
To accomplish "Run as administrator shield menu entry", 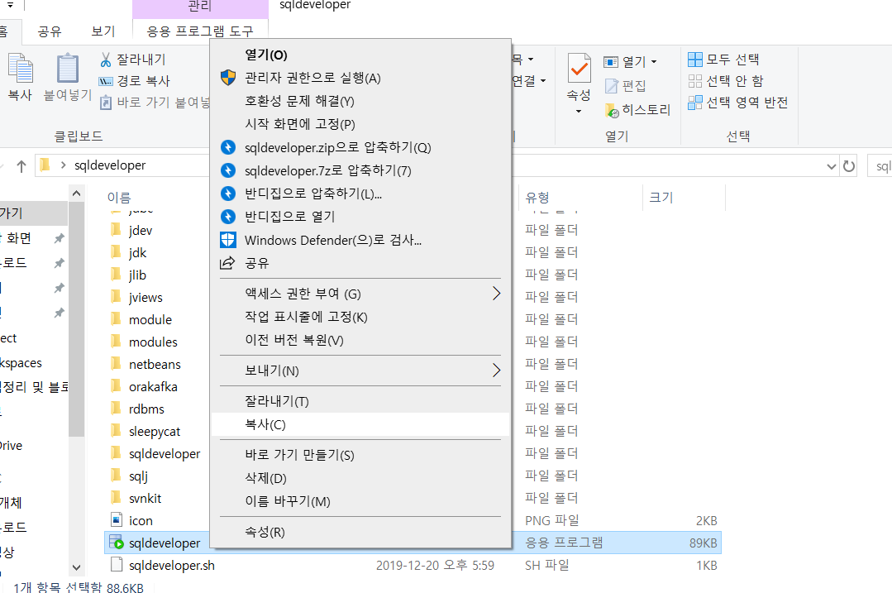I will [x=360, y=78].
